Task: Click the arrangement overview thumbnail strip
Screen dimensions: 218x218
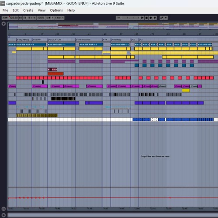Action: click(x=113, y=26)
